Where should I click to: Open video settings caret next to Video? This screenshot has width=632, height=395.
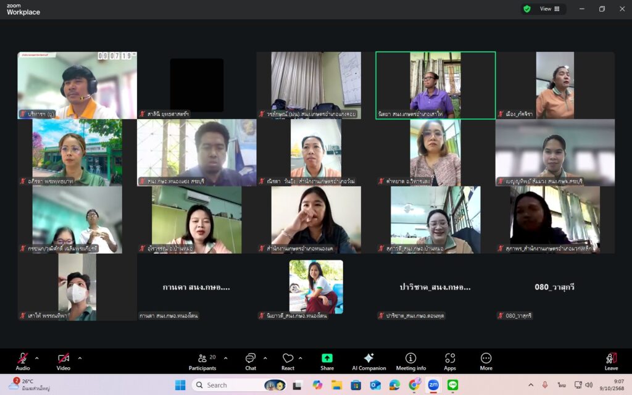(x=80, y=358)
